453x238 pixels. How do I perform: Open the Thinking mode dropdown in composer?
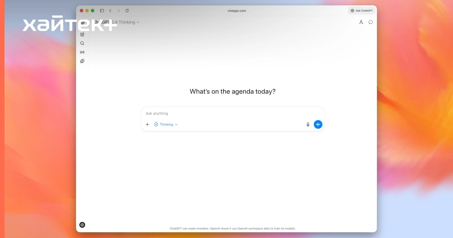tap(166, 124)
